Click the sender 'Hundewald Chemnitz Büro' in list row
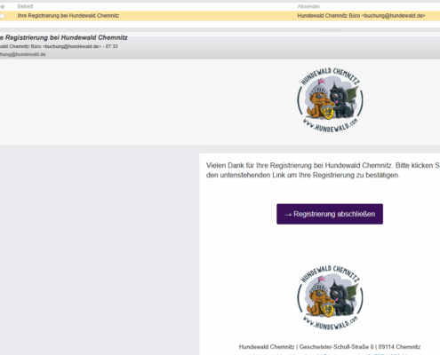Image resolution: width=440 pixels, height=355 pixels. click(x=329, y=16)
